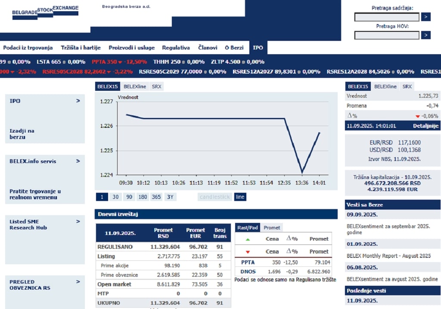Viewport: 441px width, 309px height.
Task: Click Prime obveznice row label
Action: (x=119, y=275)
